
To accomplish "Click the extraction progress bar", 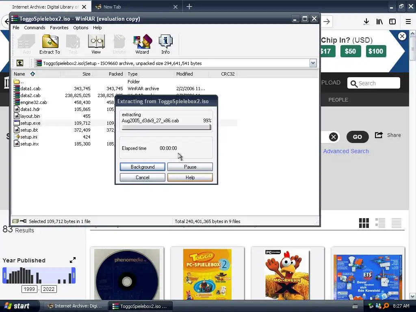I will click(x=166, y=128).
